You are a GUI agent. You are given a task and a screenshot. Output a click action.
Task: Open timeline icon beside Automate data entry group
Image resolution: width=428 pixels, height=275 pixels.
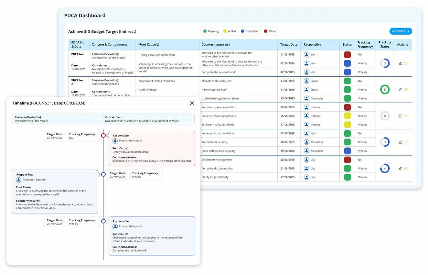pos(406,142)
